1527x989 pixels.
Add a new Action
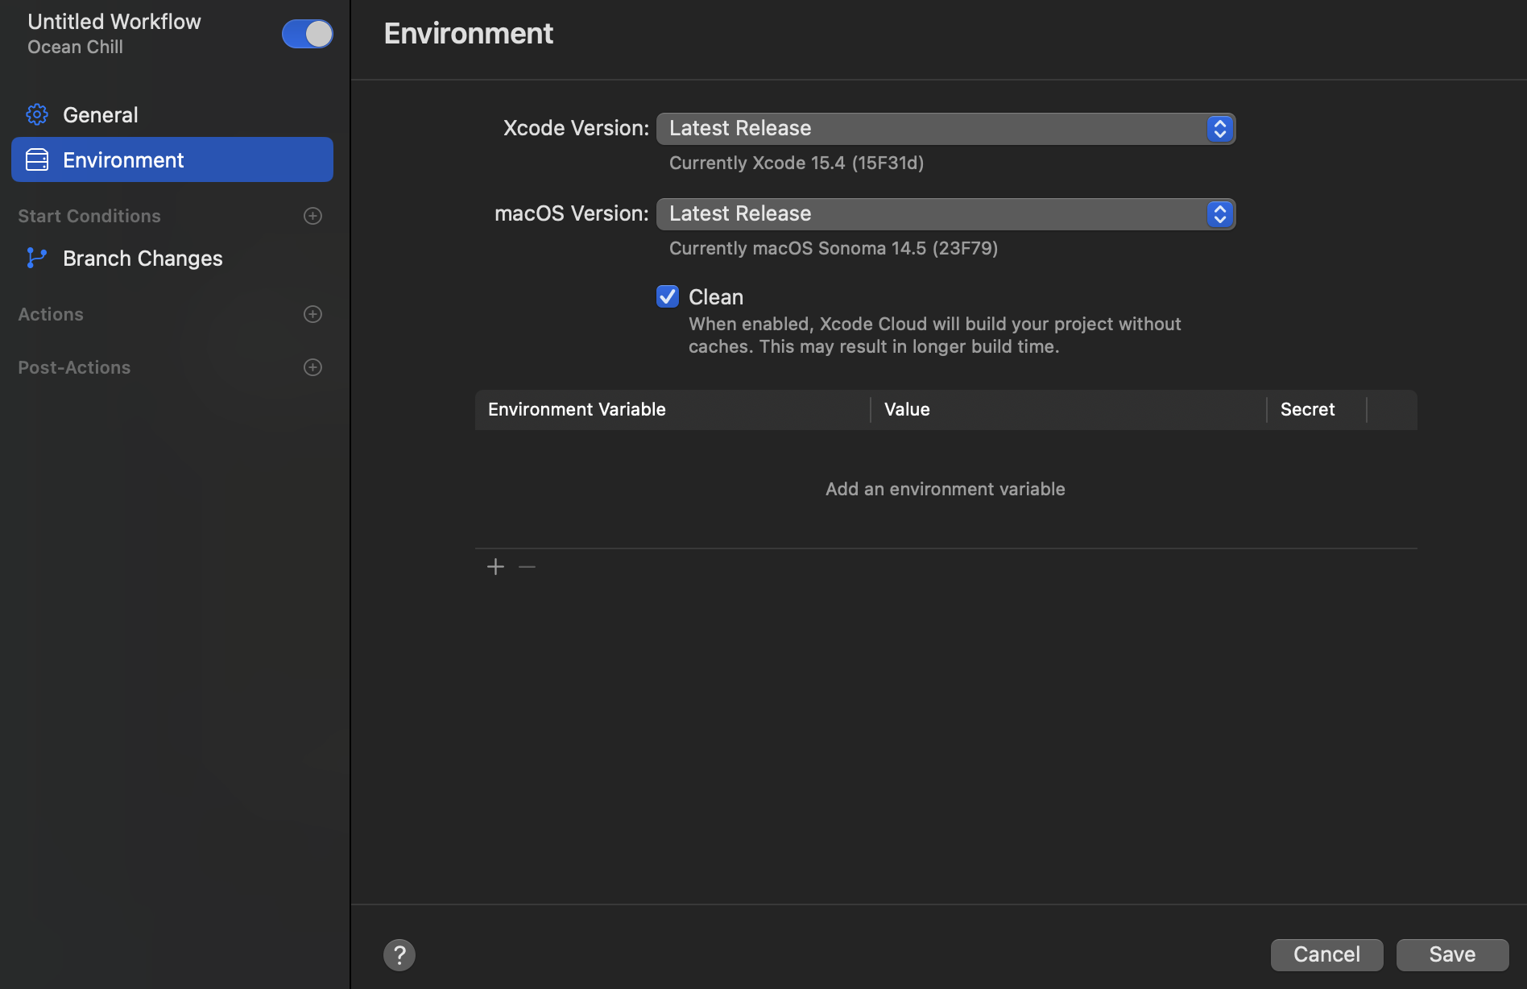point(312,314)
